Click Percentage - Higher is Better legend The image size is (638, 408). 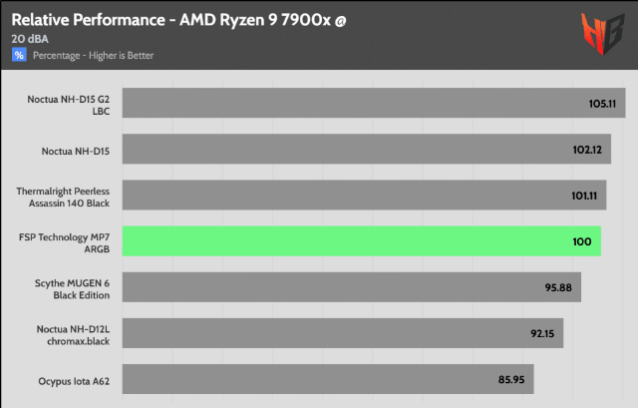click(93, 56)
